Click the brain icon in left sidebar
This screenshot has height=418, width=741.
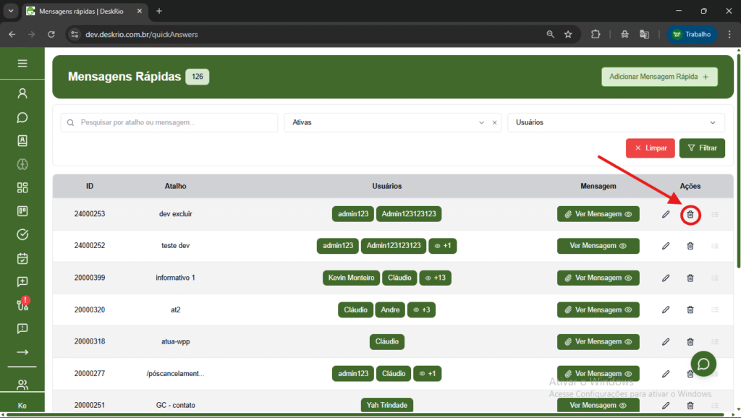(22, 164)
